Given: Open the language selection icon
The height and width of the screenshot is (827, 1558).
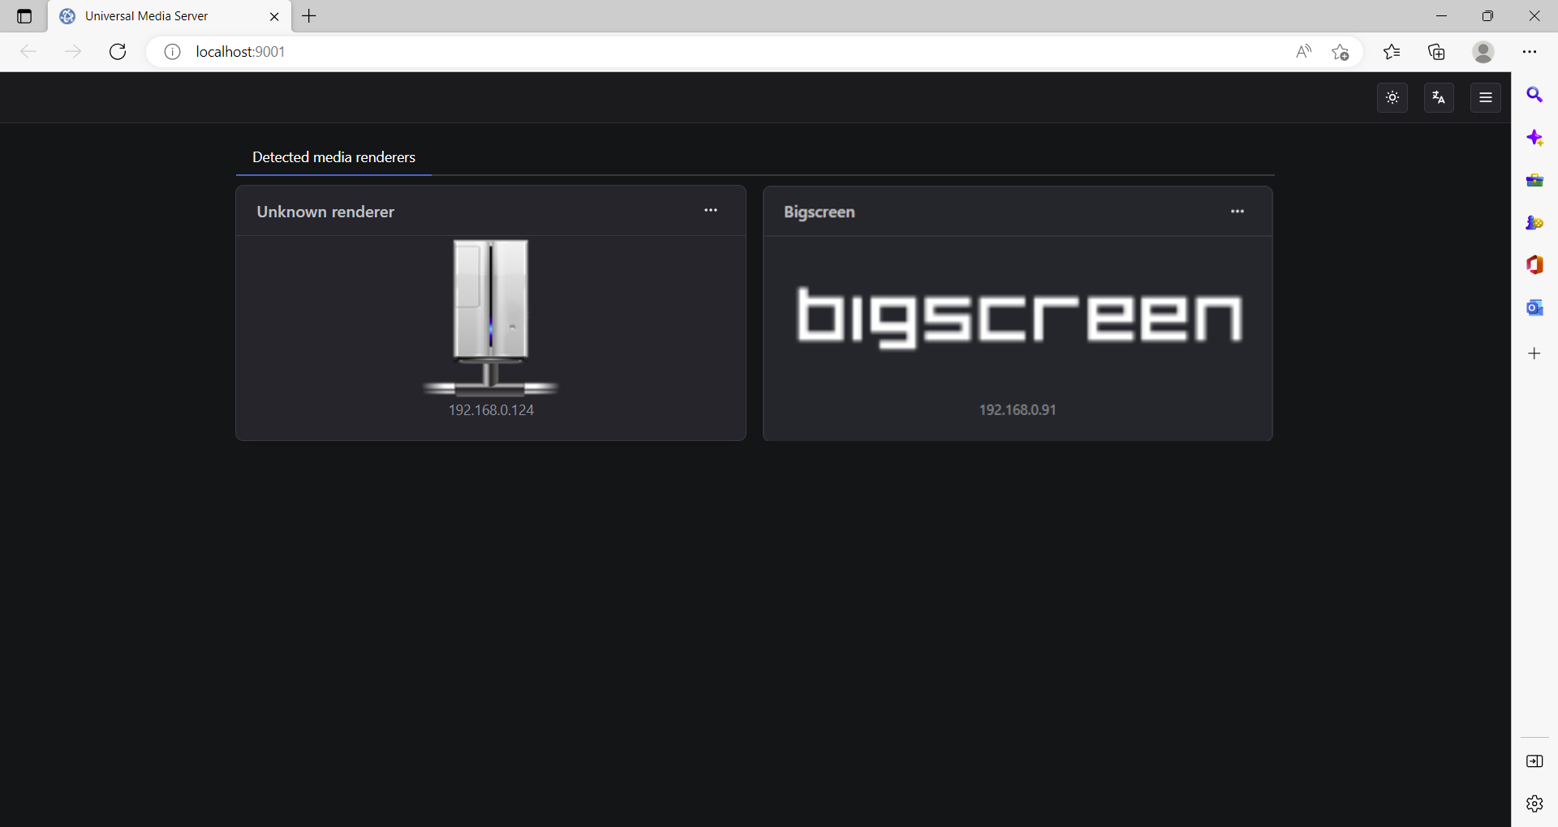Looking at the screenshot, I should tap(1439, 97).
